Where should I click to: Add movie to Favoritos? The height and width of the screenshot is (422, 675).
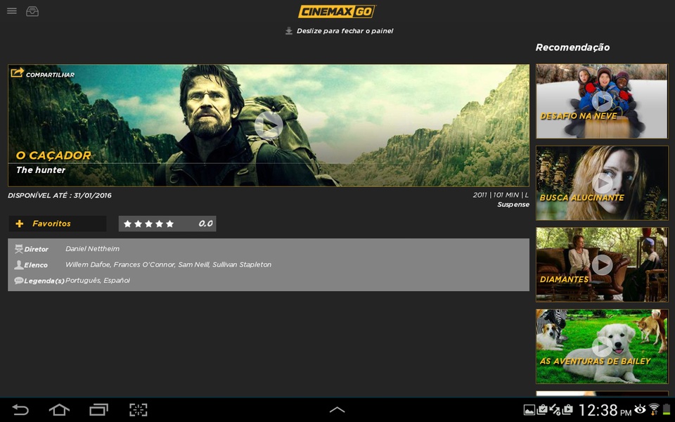point(58,224)
